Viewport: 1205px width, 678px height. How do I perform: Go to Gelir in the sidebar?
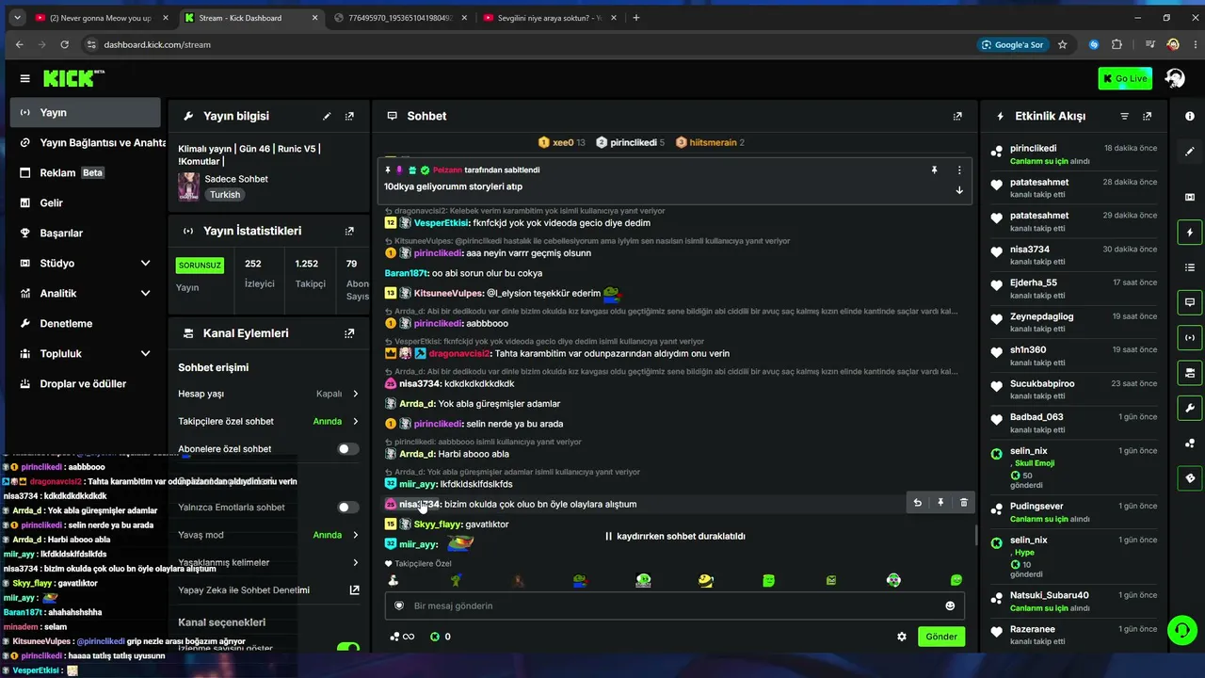86,202
